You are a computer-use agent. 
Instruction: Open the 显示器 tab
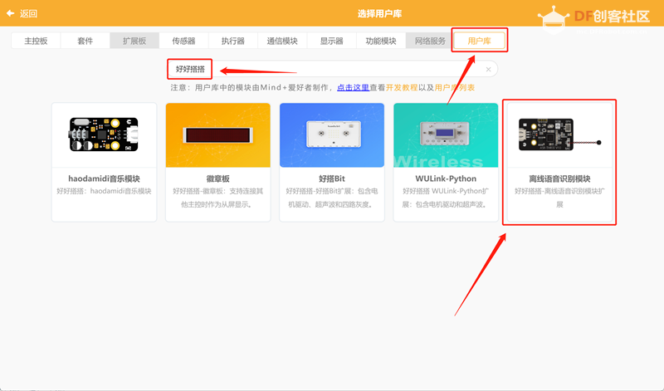[x=331, y=41]
